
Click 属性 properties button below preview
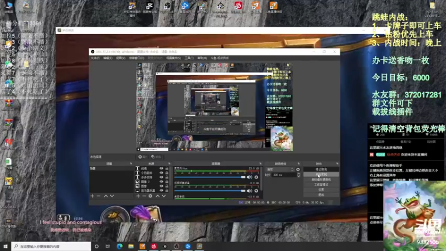tap(143, 157)
